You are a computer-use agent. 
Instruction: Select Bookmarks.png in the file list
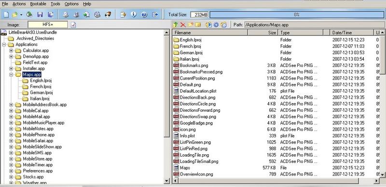pyautogui.click(x=194, y=66)
